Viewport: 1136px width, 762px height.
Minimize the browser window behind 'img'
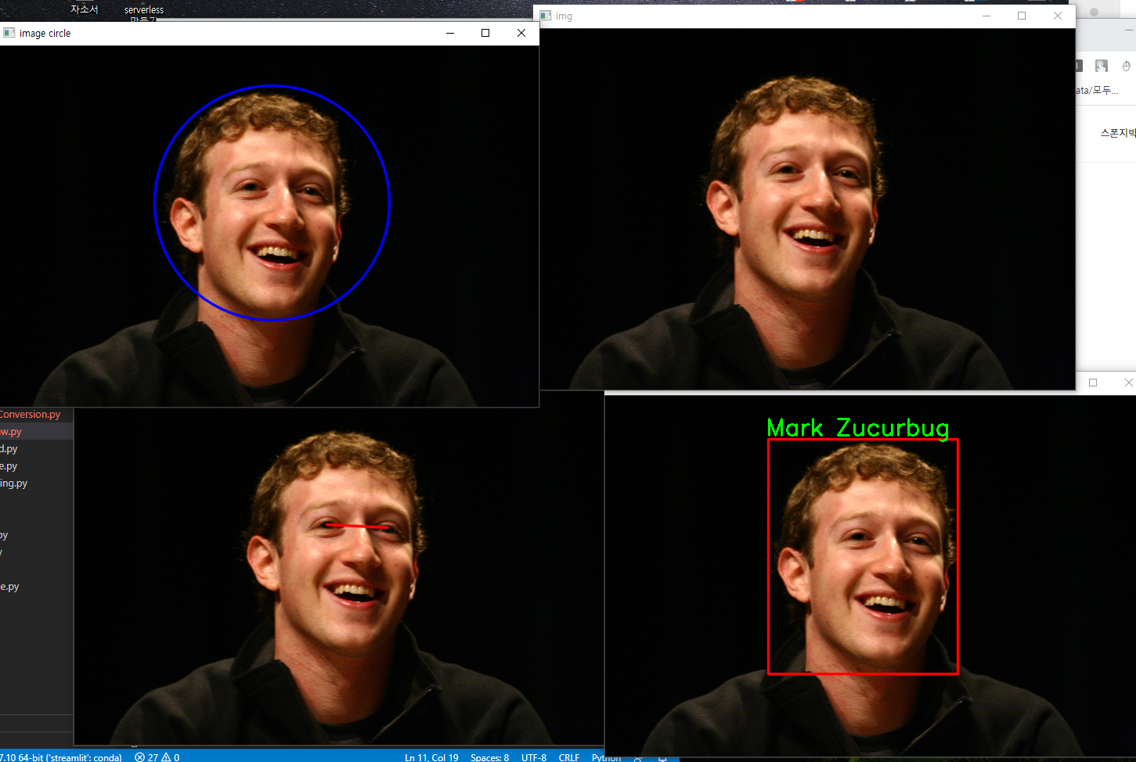1129,30
